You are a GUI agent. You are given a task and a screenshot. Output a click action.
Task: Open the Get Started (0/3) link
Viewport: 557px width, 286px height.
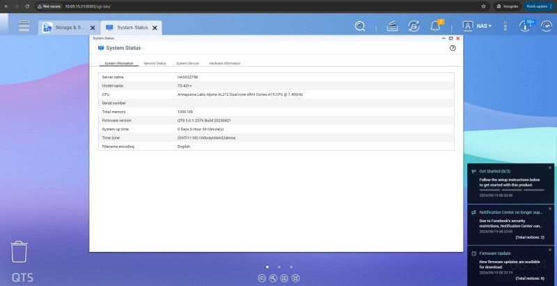pyautogui.click(x=494, y=171)
